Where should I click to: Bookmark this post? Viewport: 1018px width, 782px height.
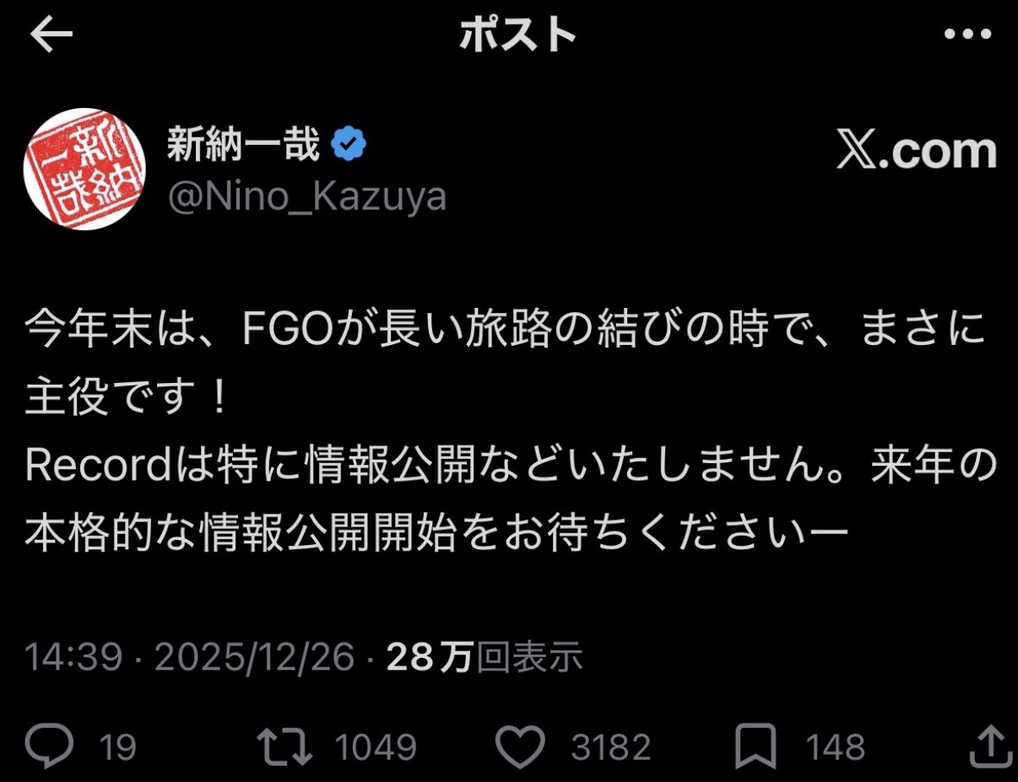(756, 747)
